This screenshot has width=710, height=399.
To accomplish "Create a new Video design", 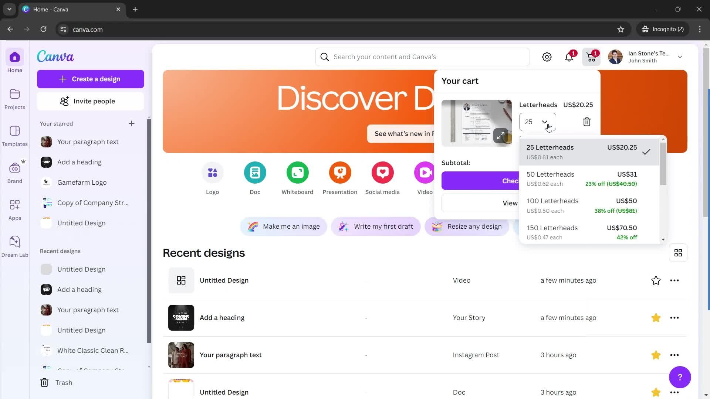I will pos(425,179).
